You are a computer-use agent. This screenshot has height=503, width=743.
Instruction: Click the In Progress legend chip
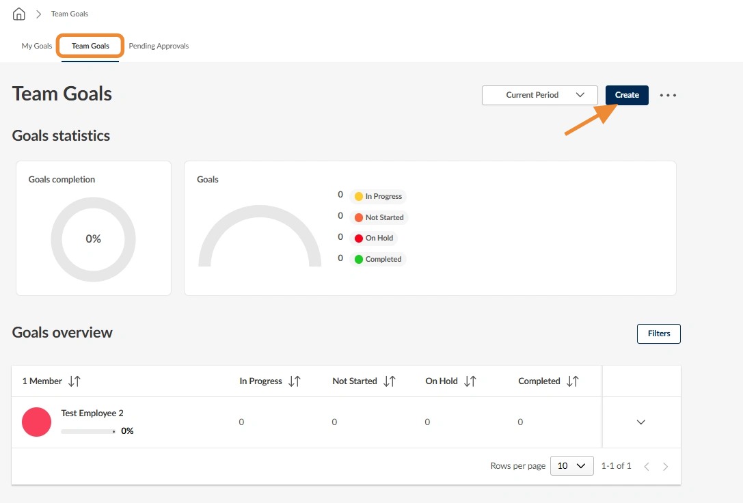[378, 196]
